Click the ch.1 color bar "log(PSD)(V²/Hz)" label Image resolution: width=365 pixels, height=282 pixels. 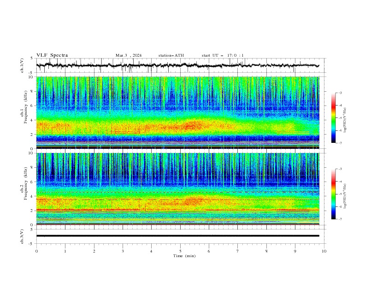click(x=345, y=120)
